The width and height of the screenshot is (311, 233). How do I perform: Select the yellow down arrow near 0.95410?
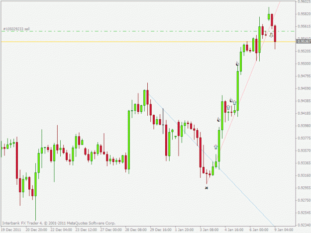tap(271, 35)
